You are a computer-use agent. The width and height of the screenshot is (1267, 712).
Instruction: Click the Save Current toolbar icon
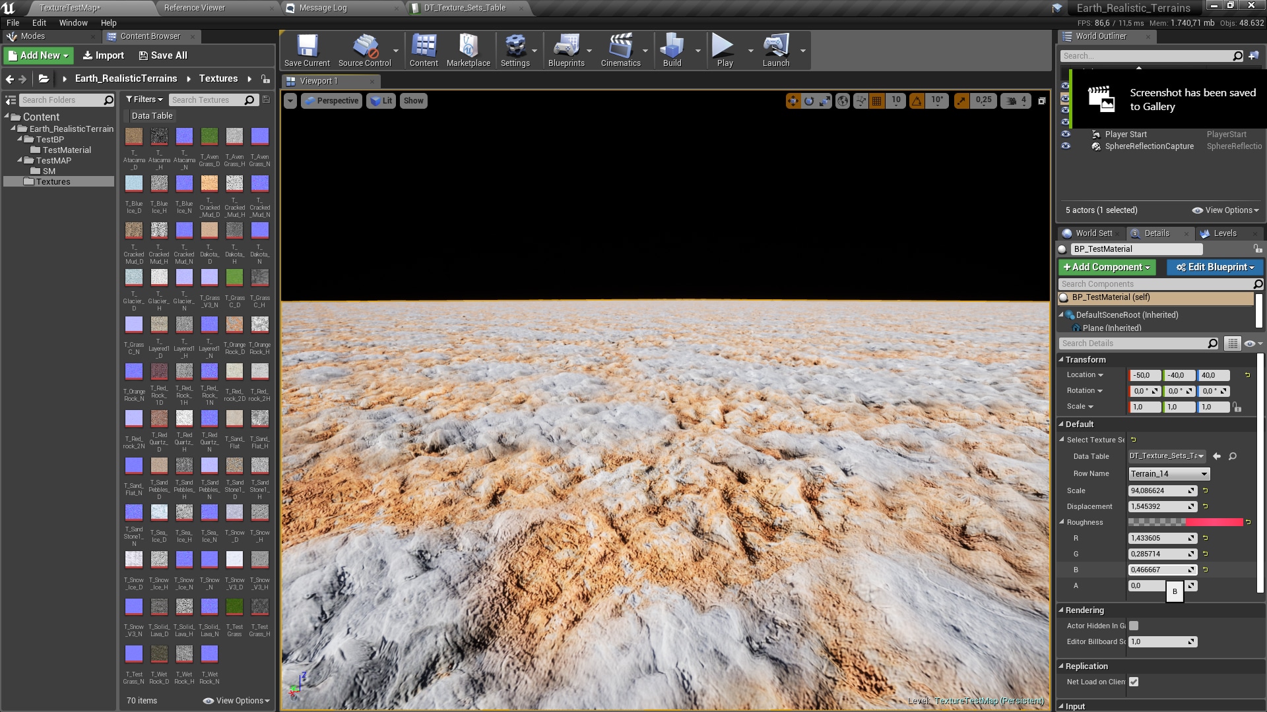coord(306,46)
